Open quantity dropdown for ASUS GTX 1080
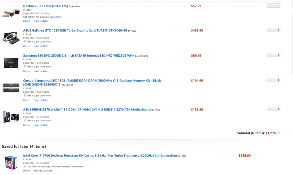The height and width of the screenshot is (175, 293). [x=273, y=30]
